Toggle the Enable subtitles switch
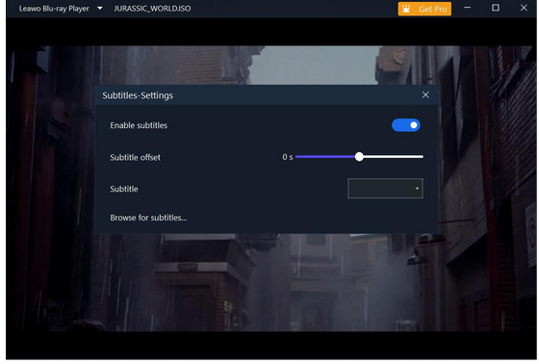The image size is (539, 364). [405, 125]
